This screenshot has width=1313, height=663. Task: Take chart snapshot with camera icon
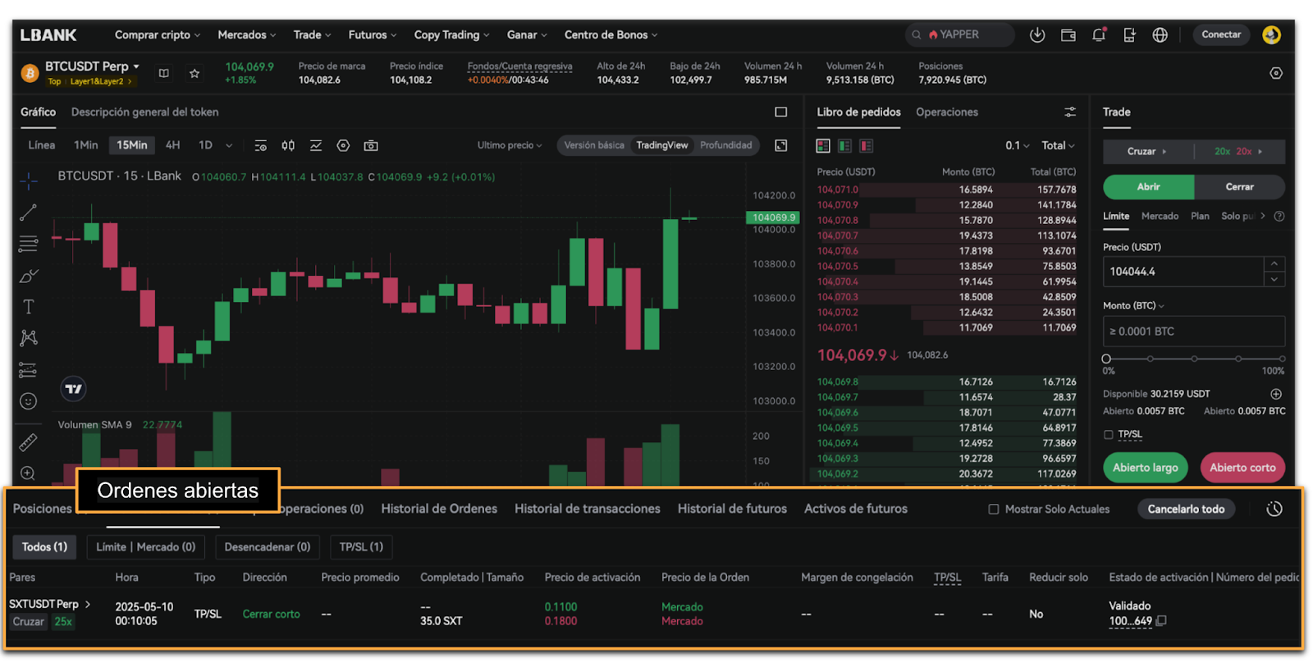(x=371, y=145)
